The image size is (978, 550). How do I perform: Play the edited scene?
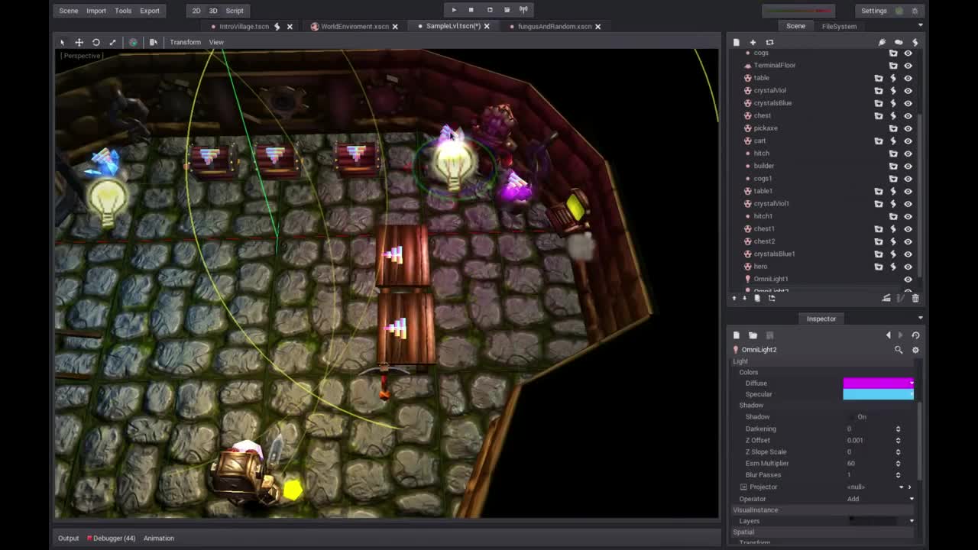[x=490, y=10]
